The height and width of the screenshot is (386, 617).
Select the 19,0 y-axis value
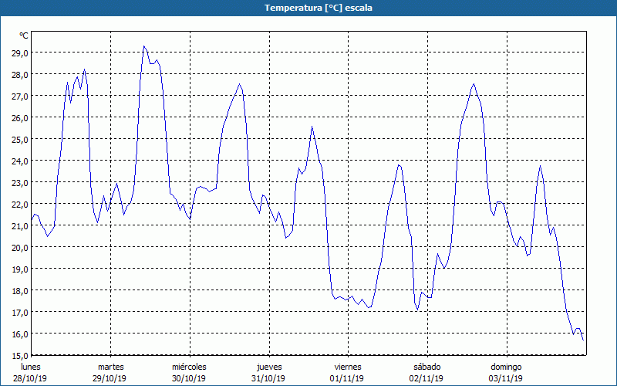point(20,269)
